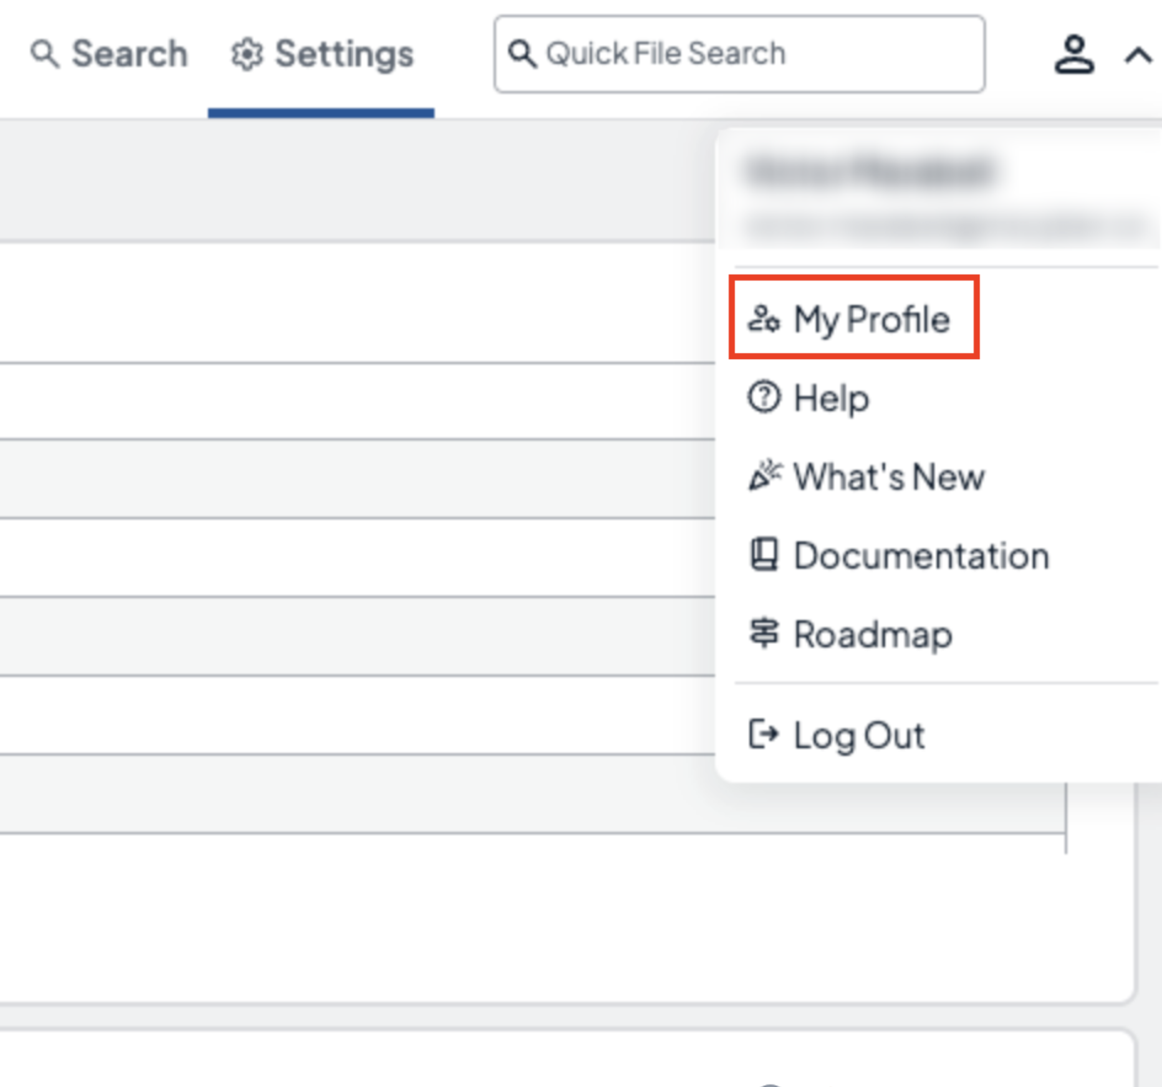This screenshot has width=1162, height=1087.
Task: Open the Roadmap menu entry
Action: click(x=873, y=634)
